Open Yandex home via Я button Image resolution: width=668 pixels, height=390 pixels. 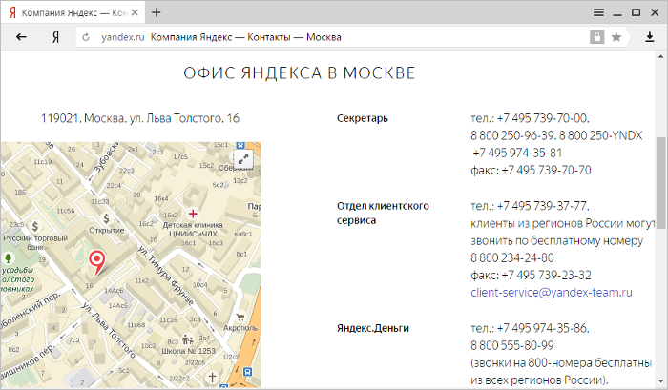55,37
